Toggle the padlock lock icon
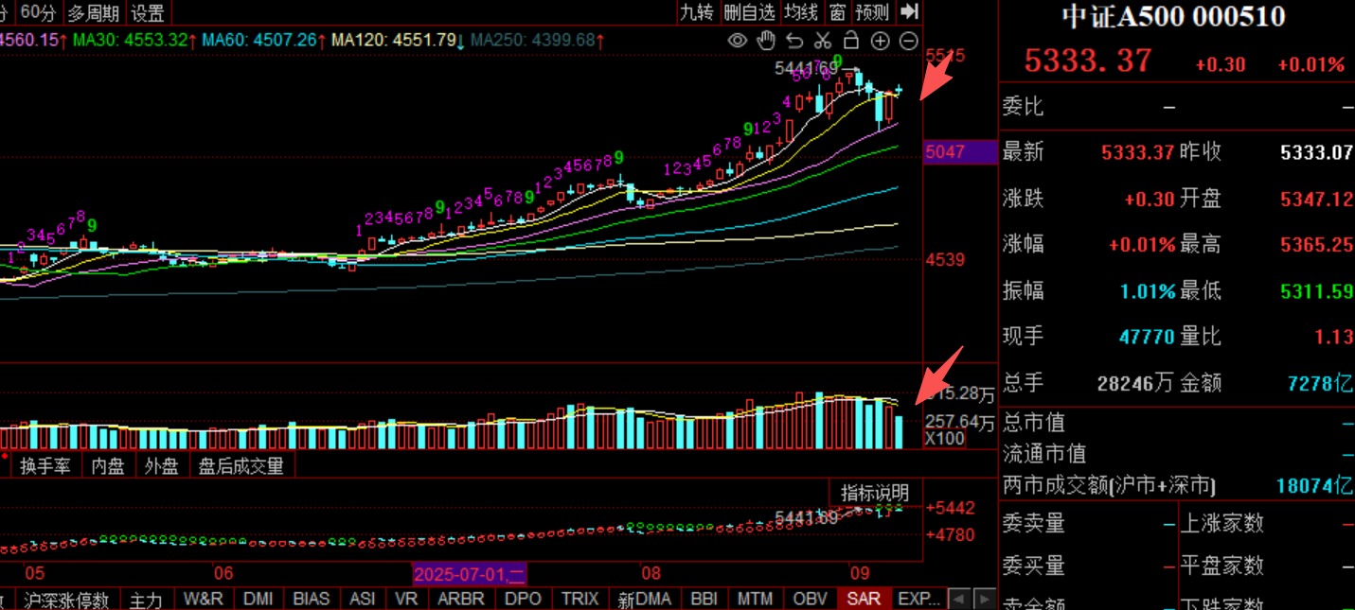 point(851,41)
